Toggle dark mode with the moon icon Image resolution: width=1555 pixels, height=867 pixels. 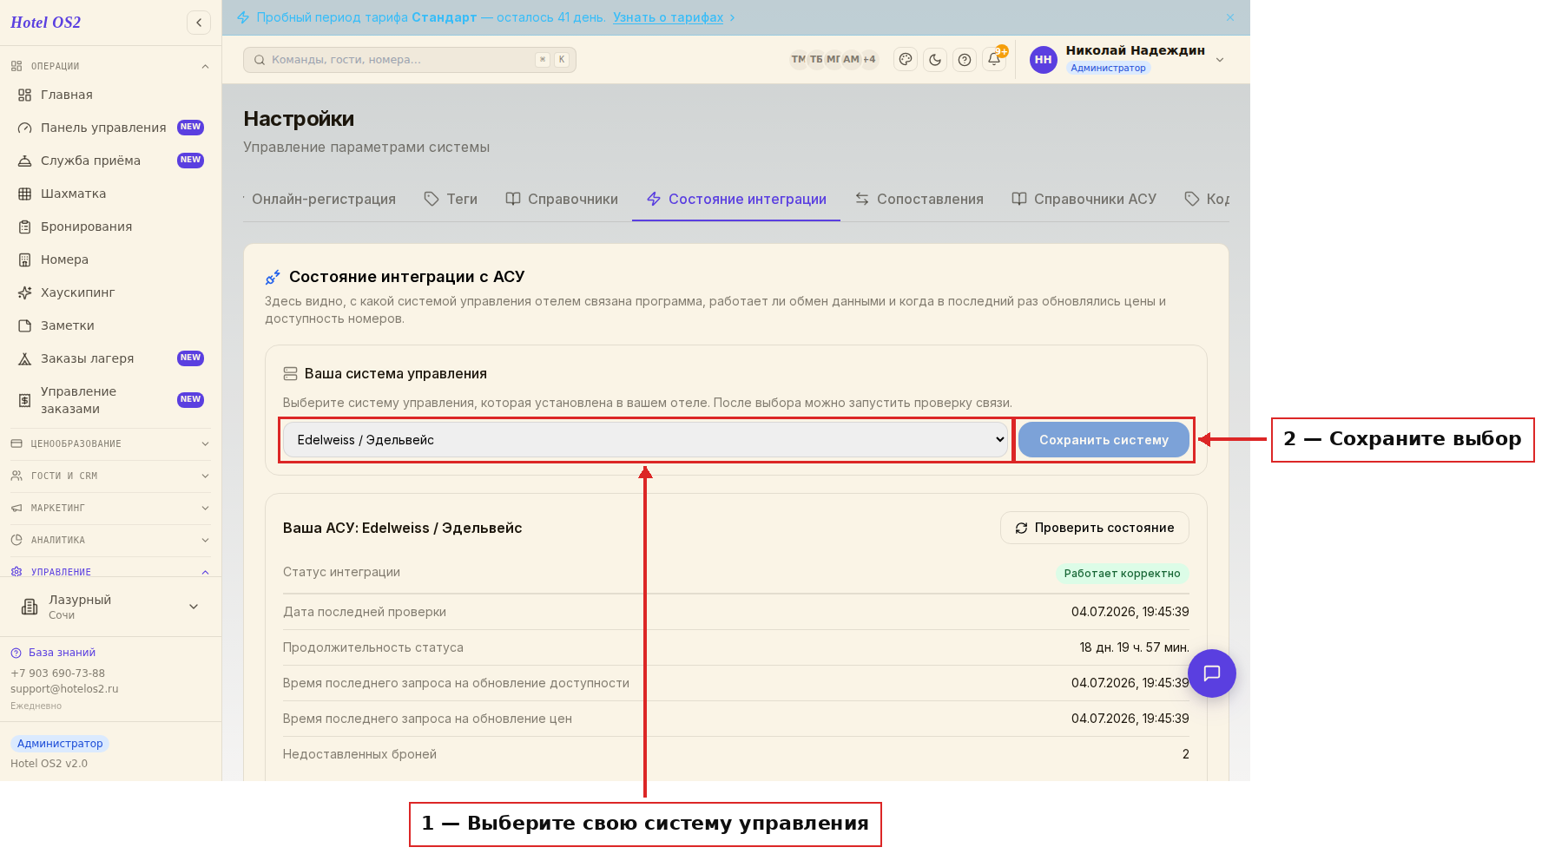coord(935,59)
